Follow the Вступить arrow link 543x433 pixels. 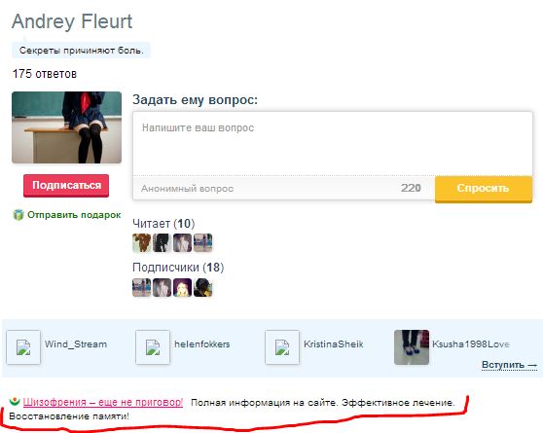pos(509,365)
